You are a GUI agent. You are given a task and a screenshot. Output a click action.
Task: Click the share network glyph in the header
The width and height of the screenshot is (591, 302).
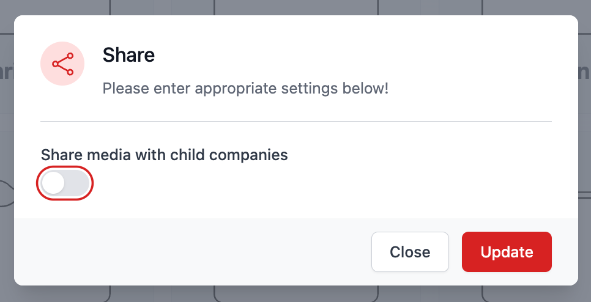click(x=62, y=64)
